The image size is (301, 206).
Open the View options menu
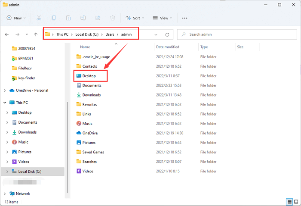[162, 18]
